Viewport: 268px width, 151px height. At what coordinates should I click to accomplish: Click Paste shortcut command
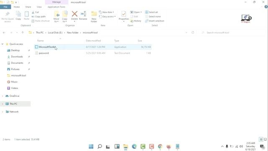(x=41, y=21)
